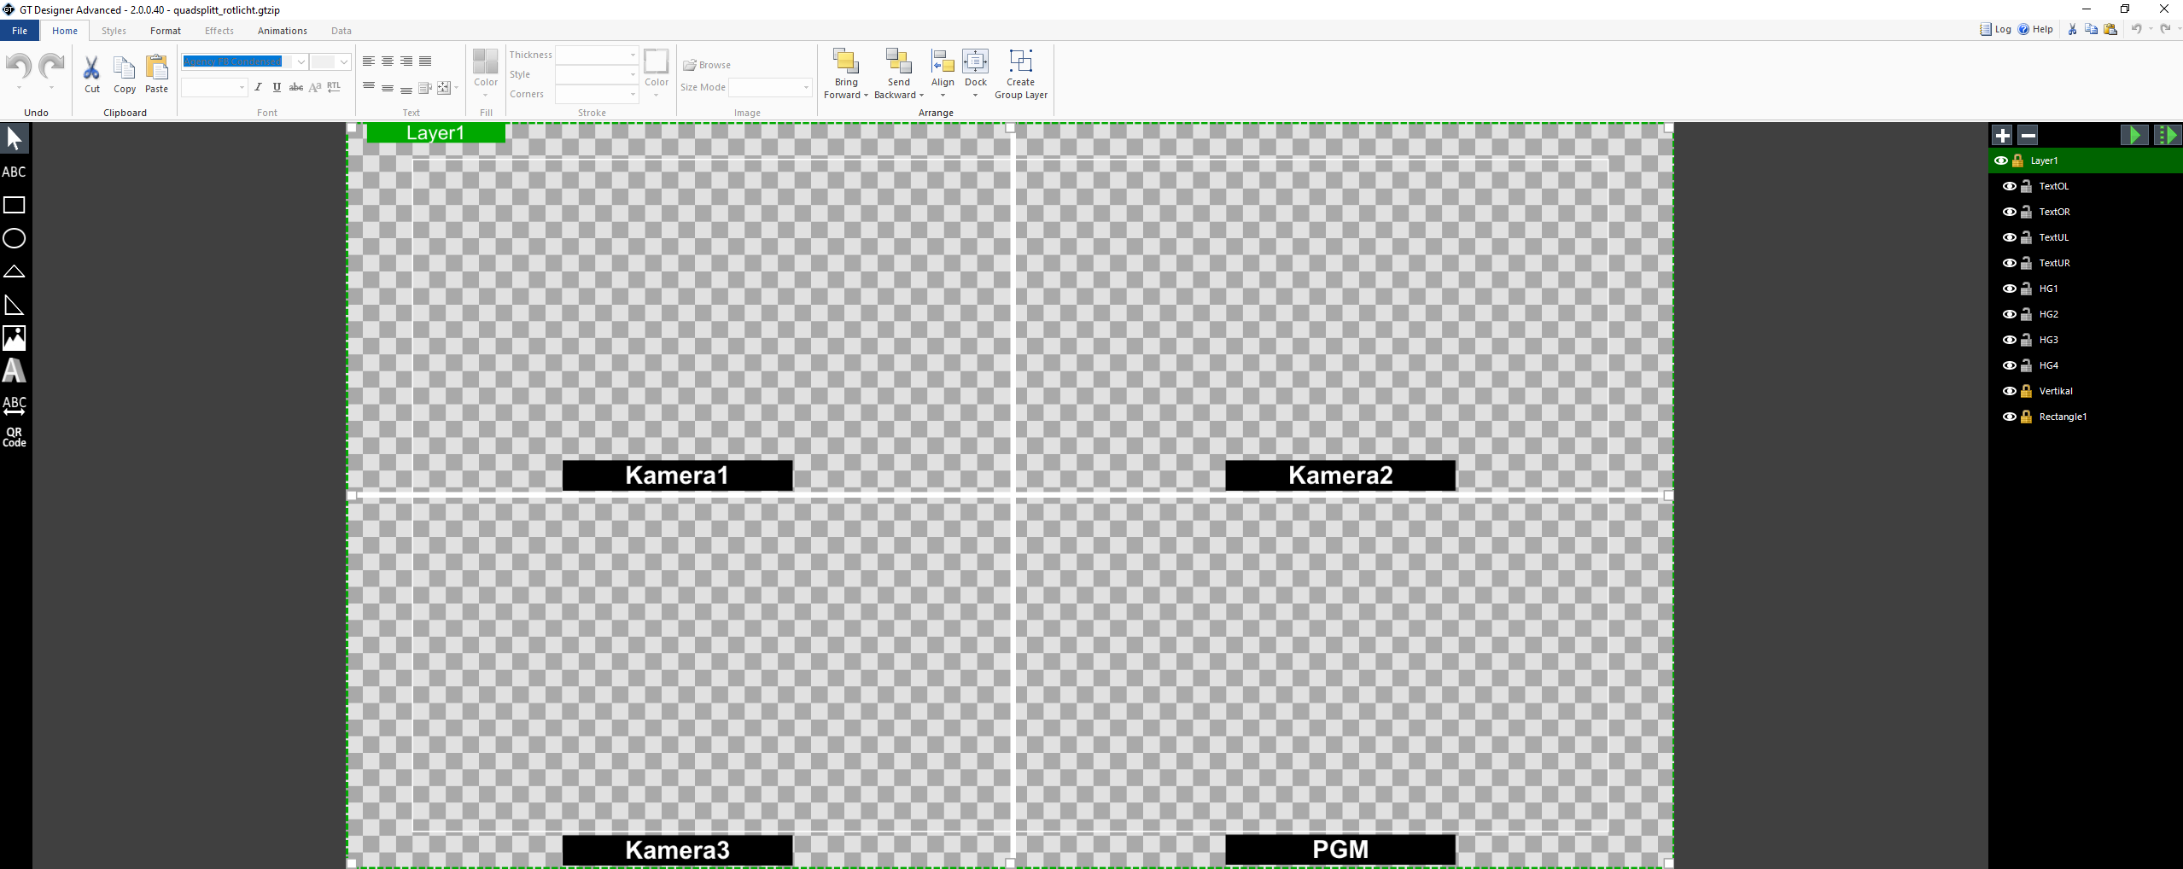
Task: Select the ABC text tool
Action: (15, 172)
